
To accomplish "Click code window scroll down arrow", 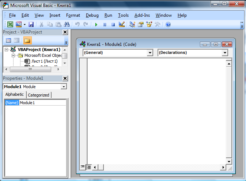I will pyautogui.click(x=229, y=162).
